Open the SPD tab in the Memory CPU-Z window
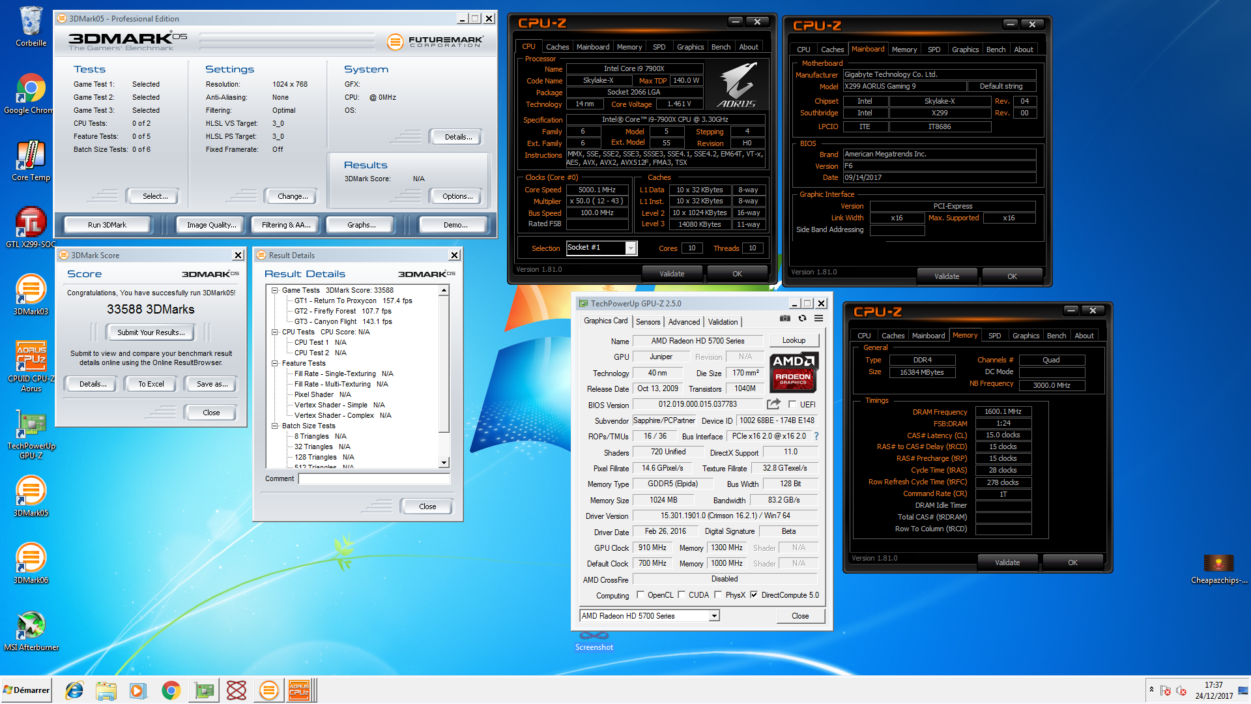The width and height of the screenshot is (1251, 704). pos(994,336)
